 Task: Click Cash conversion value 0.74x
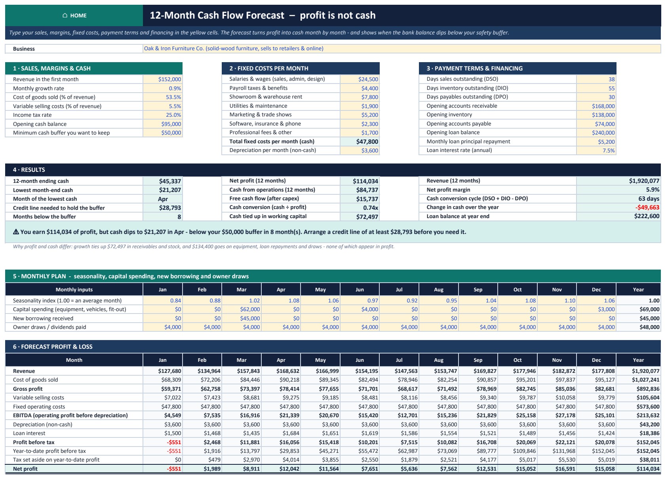tap(360, 207)
